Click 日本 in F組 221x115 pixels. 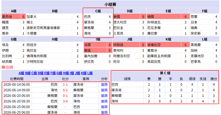(x=194, y=22)
